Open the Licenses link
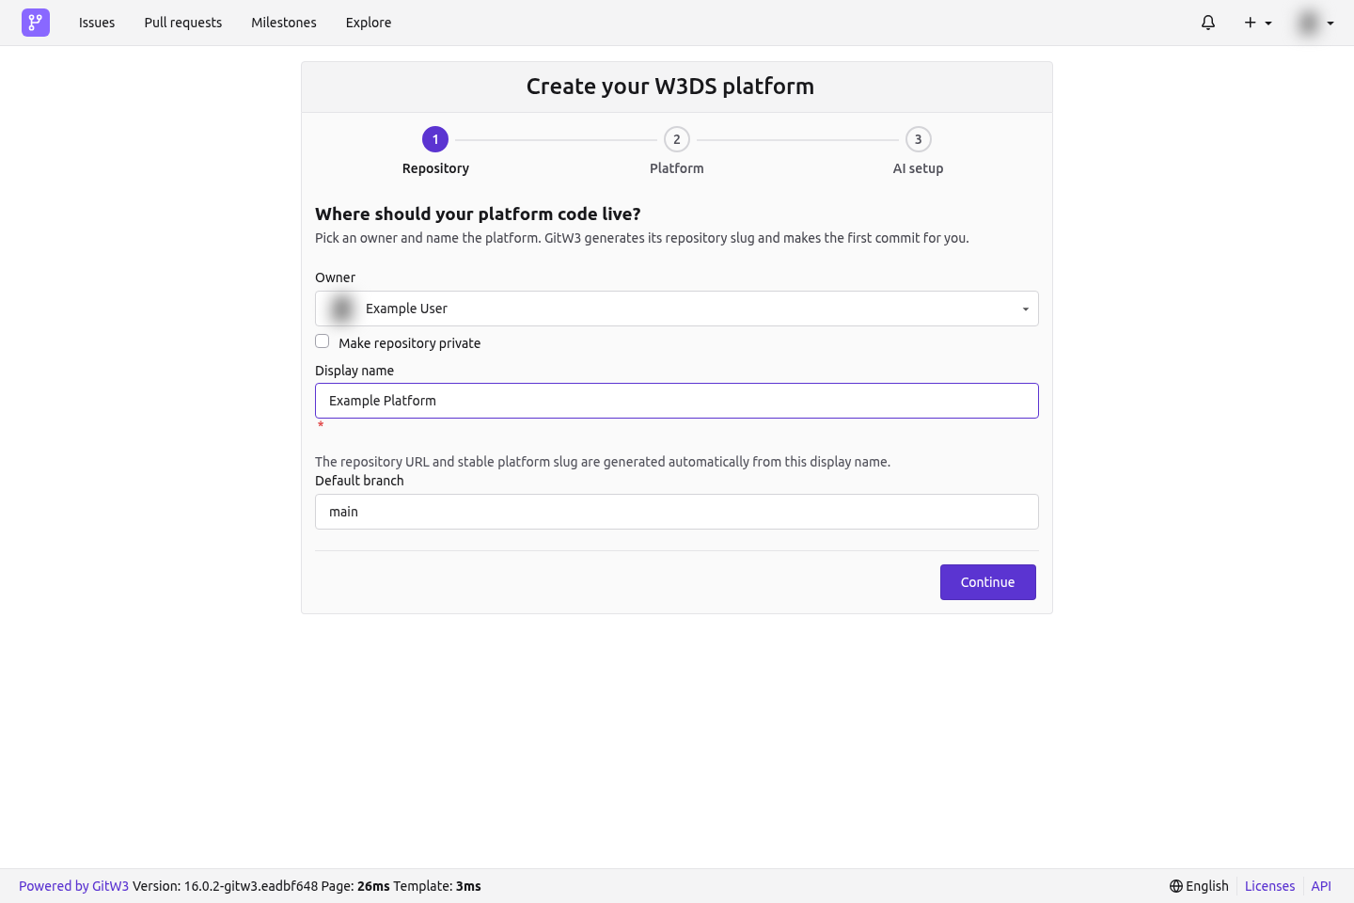 [1269, 886]
